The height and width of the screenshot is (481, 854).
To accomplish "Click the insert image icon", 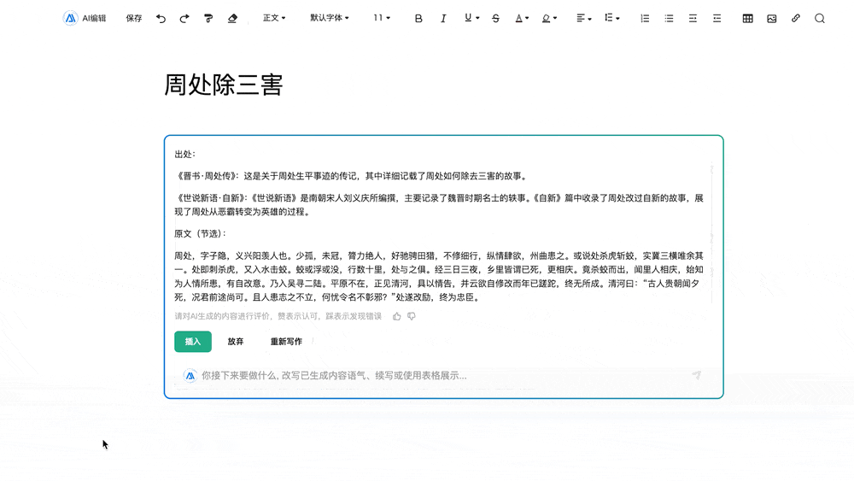I will pos(772,18).
